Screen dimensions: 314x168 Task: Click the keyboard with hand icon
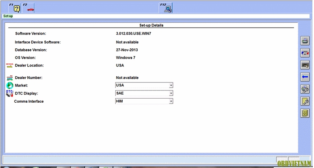305,65
